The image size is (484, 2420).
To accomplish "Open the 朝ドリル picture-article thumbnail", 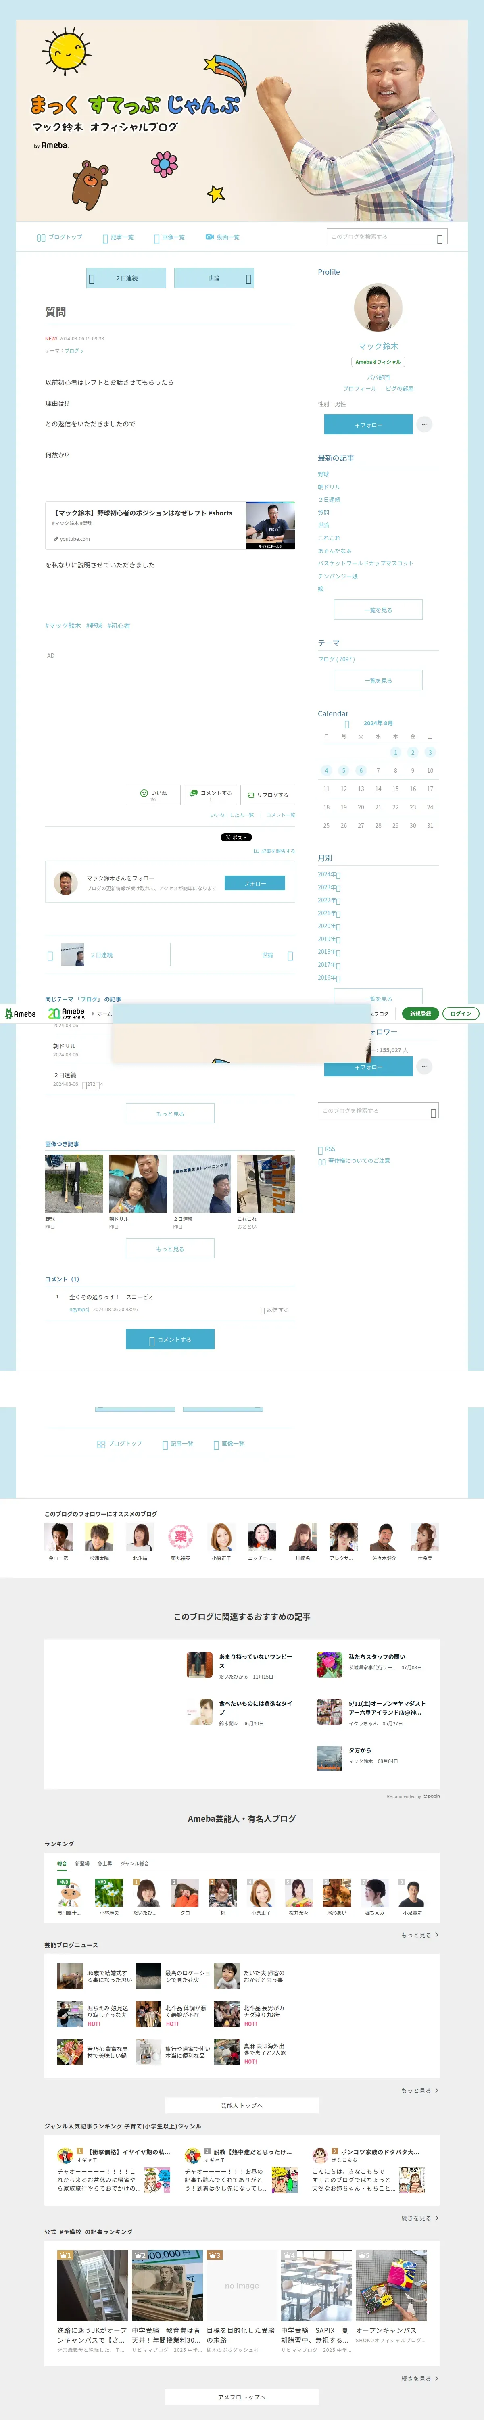I will point(138,1184).
